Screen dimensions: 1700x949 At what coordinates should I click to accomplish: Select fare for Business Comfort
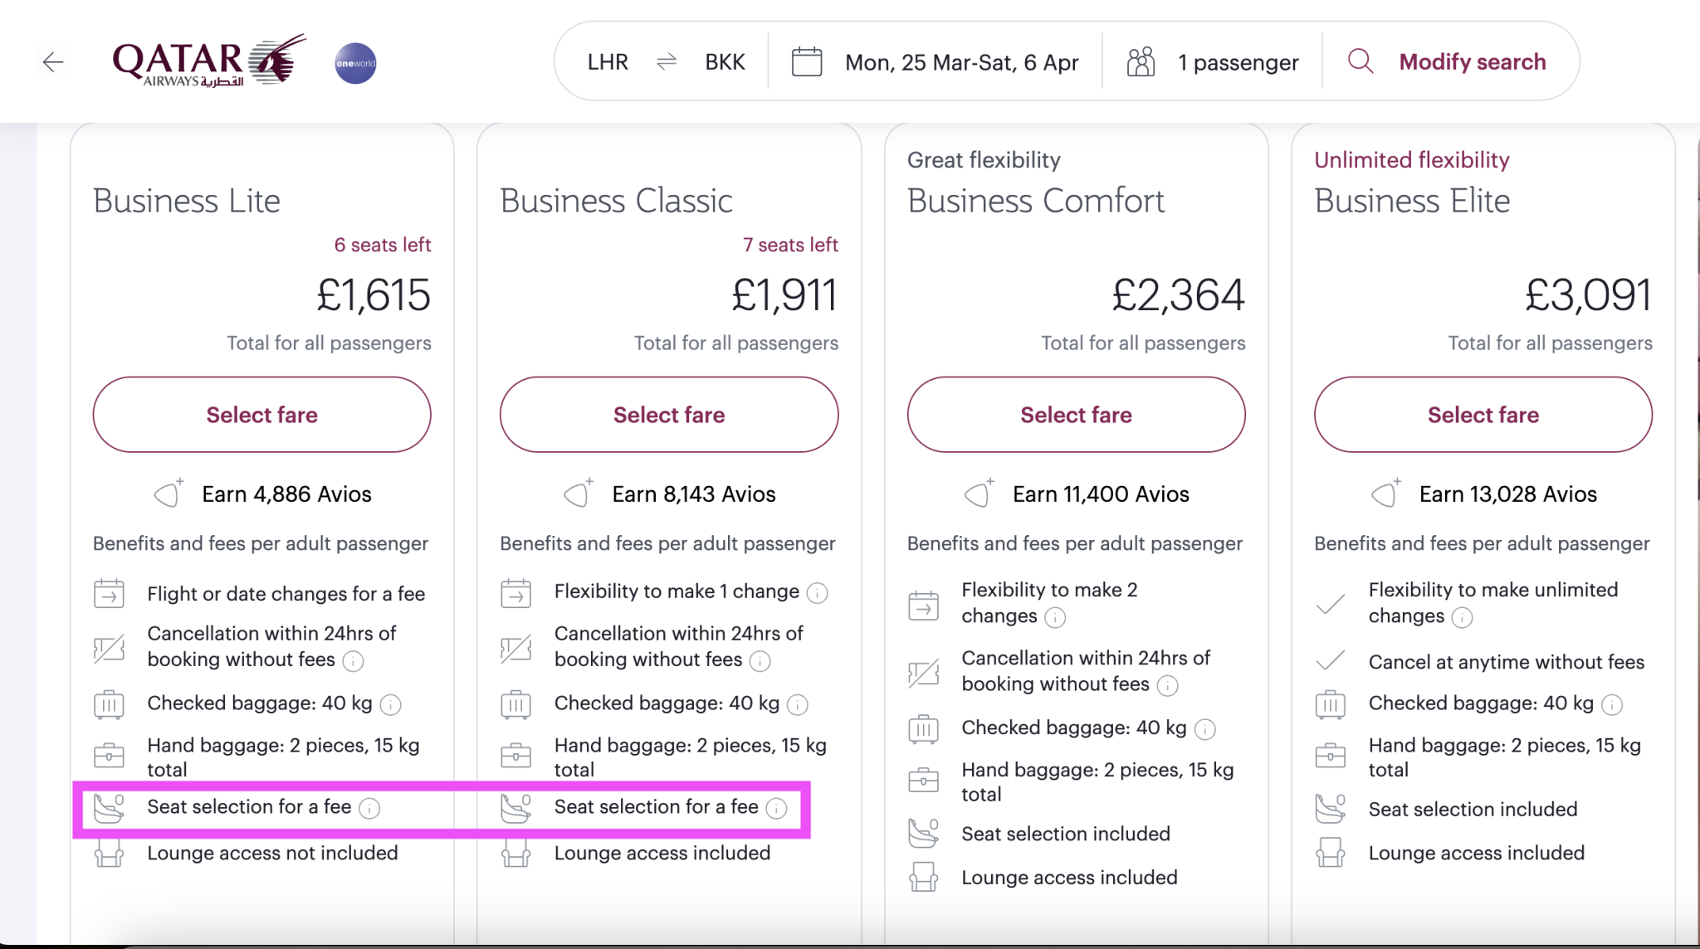[x=1076, y=415]
